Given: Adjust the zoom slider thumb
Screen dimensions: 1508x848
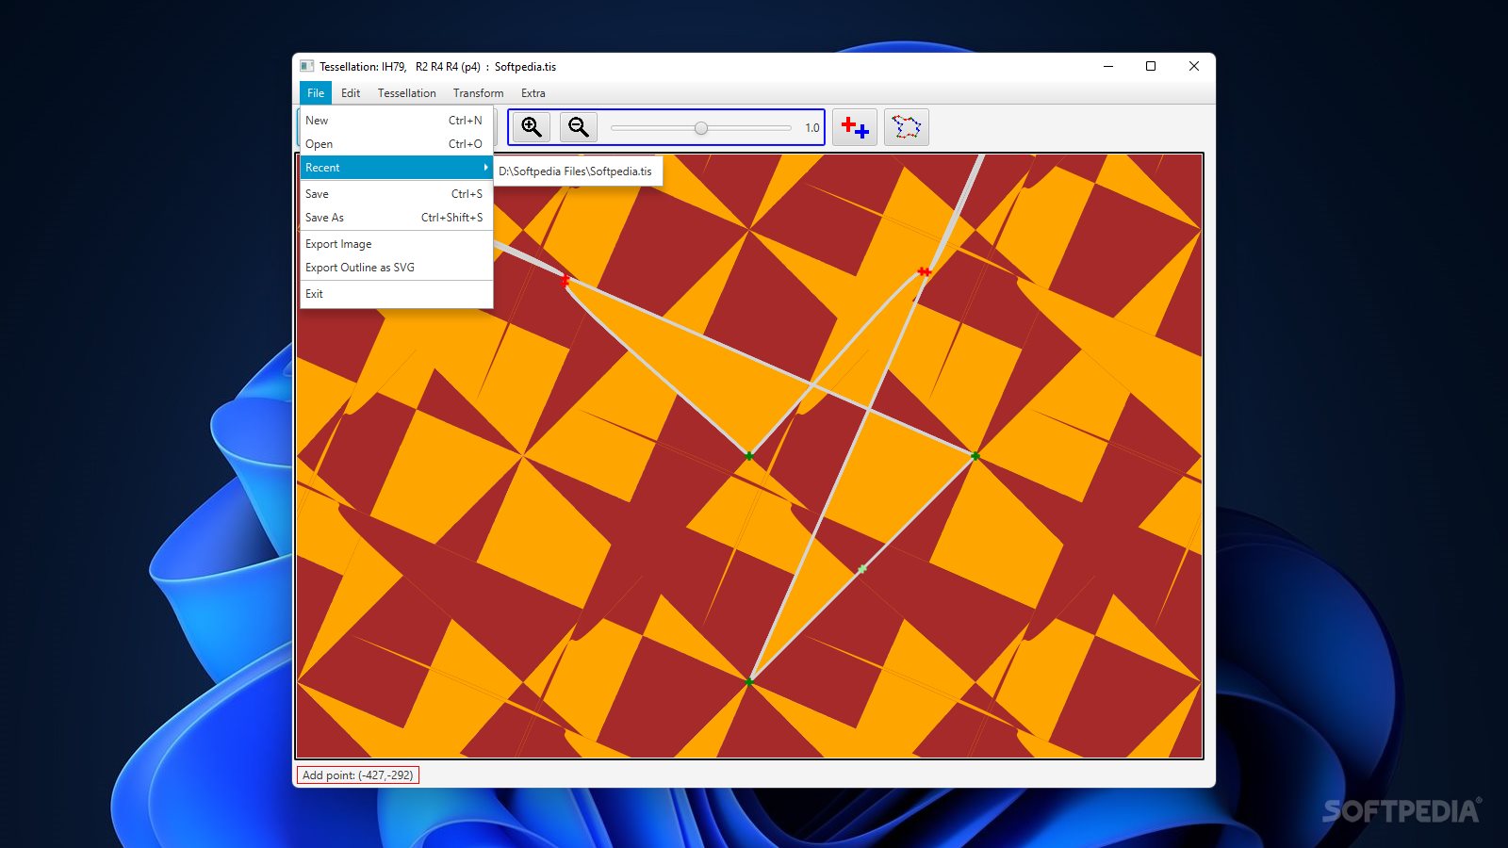Looking at the screenshot, I should coord(701,128).
